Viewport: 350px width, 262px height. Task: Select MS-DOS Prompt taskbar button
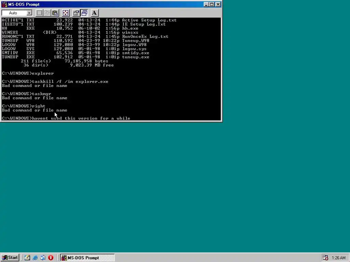click(87, 258)
